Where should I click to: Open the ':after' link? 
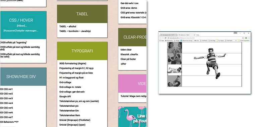point(123,64)
